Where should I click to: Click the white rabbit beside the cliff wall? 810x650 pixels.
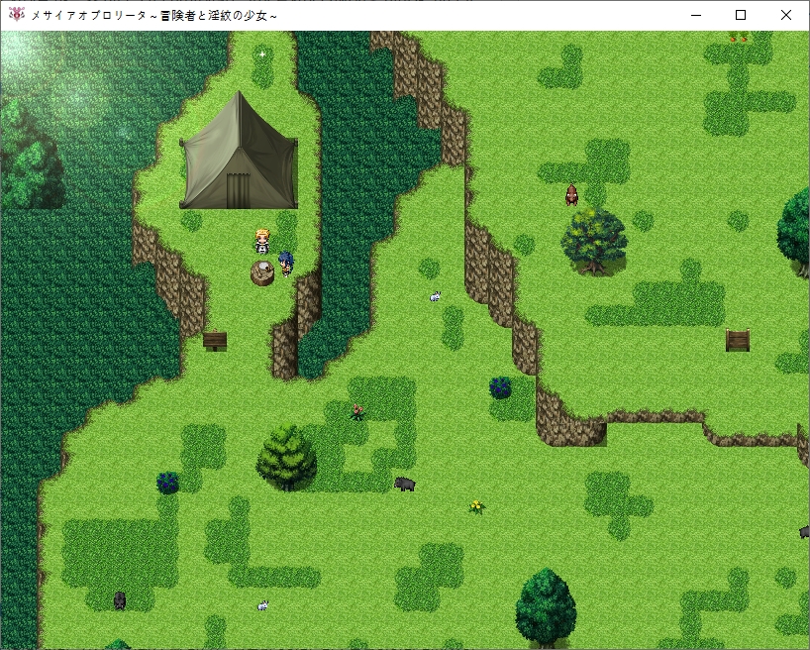coord(435,296)
